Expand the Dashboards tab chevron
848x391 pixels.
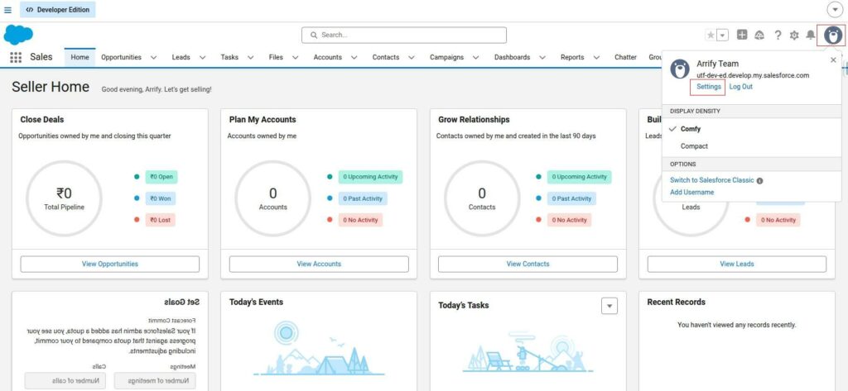click(542, 57)
